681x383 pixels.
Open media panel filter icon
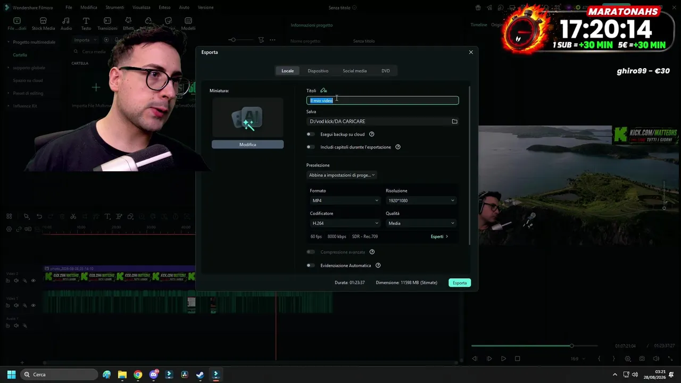pyautogui.click(x=261, y=40)
